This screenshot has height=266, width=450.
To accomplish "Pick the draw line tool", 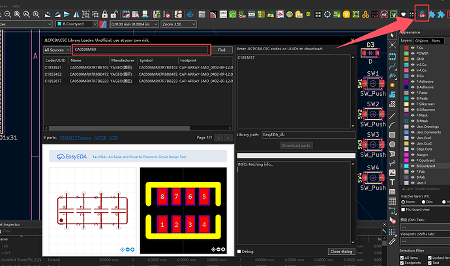I will 393,115.
